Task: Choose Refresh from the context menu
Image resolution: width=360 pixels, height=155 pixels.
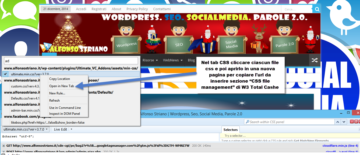Action: [x=54, y=101]
